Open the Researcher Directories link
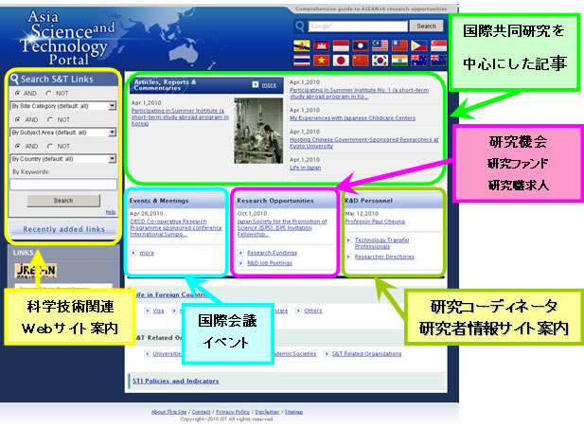Screen dimensions: 584x427 click(x=384, y=257)
